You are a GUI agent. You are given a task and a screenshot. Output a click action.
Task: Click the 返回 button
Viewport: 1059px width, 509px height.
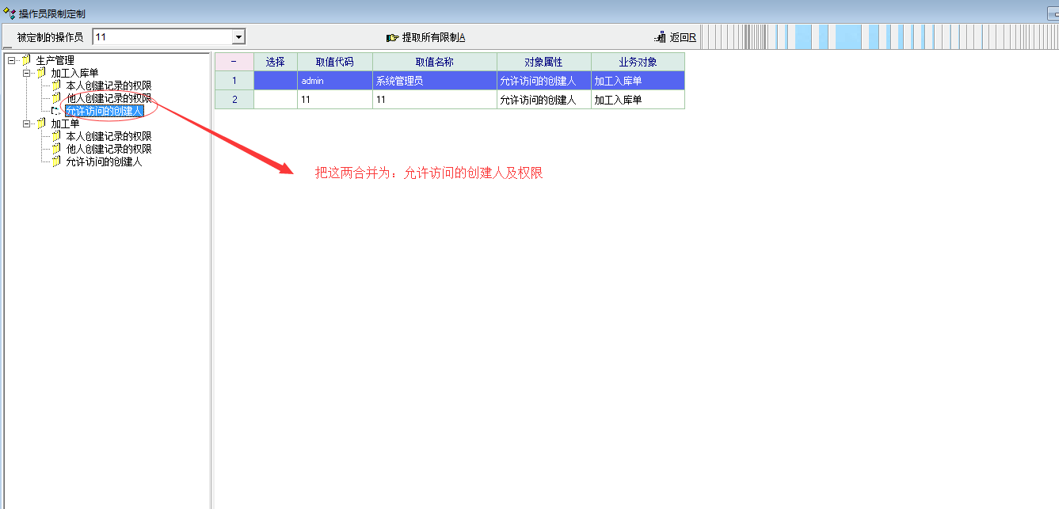point(682,37)
